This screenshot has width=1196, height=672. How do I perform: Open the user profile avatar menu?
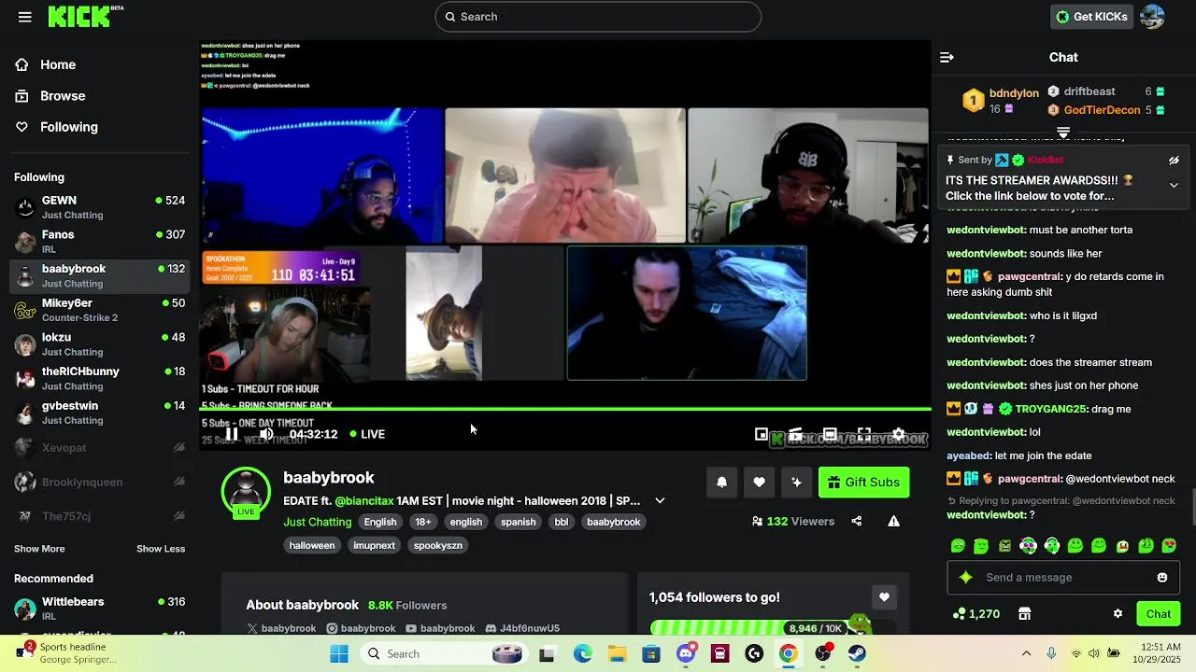click(x=1153, y=17)
